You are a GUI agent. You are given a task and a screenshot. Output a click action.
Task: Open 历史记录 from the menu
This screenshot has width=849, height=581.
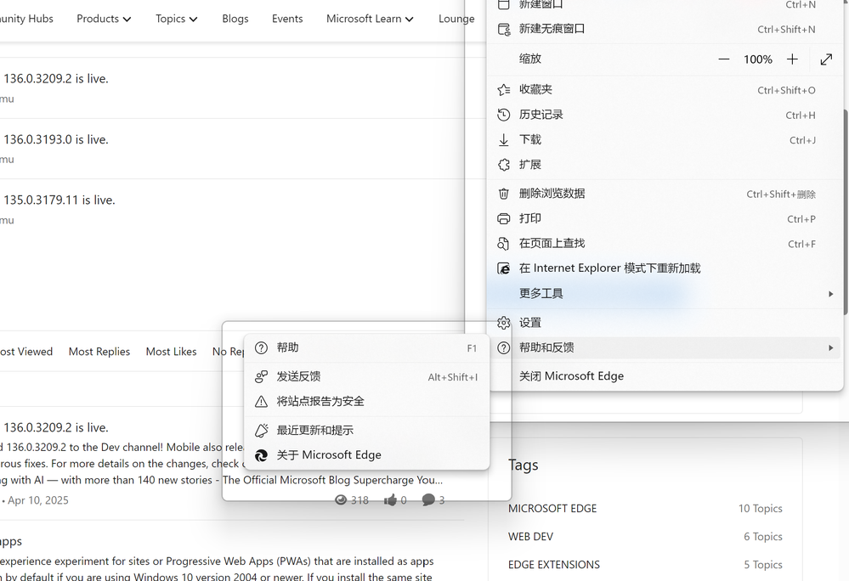(665, 115)
